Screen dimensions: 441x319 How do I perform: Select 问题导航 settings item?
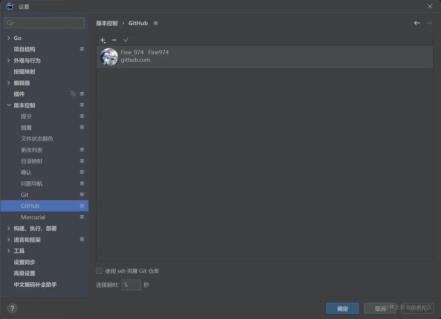[32, 183]
